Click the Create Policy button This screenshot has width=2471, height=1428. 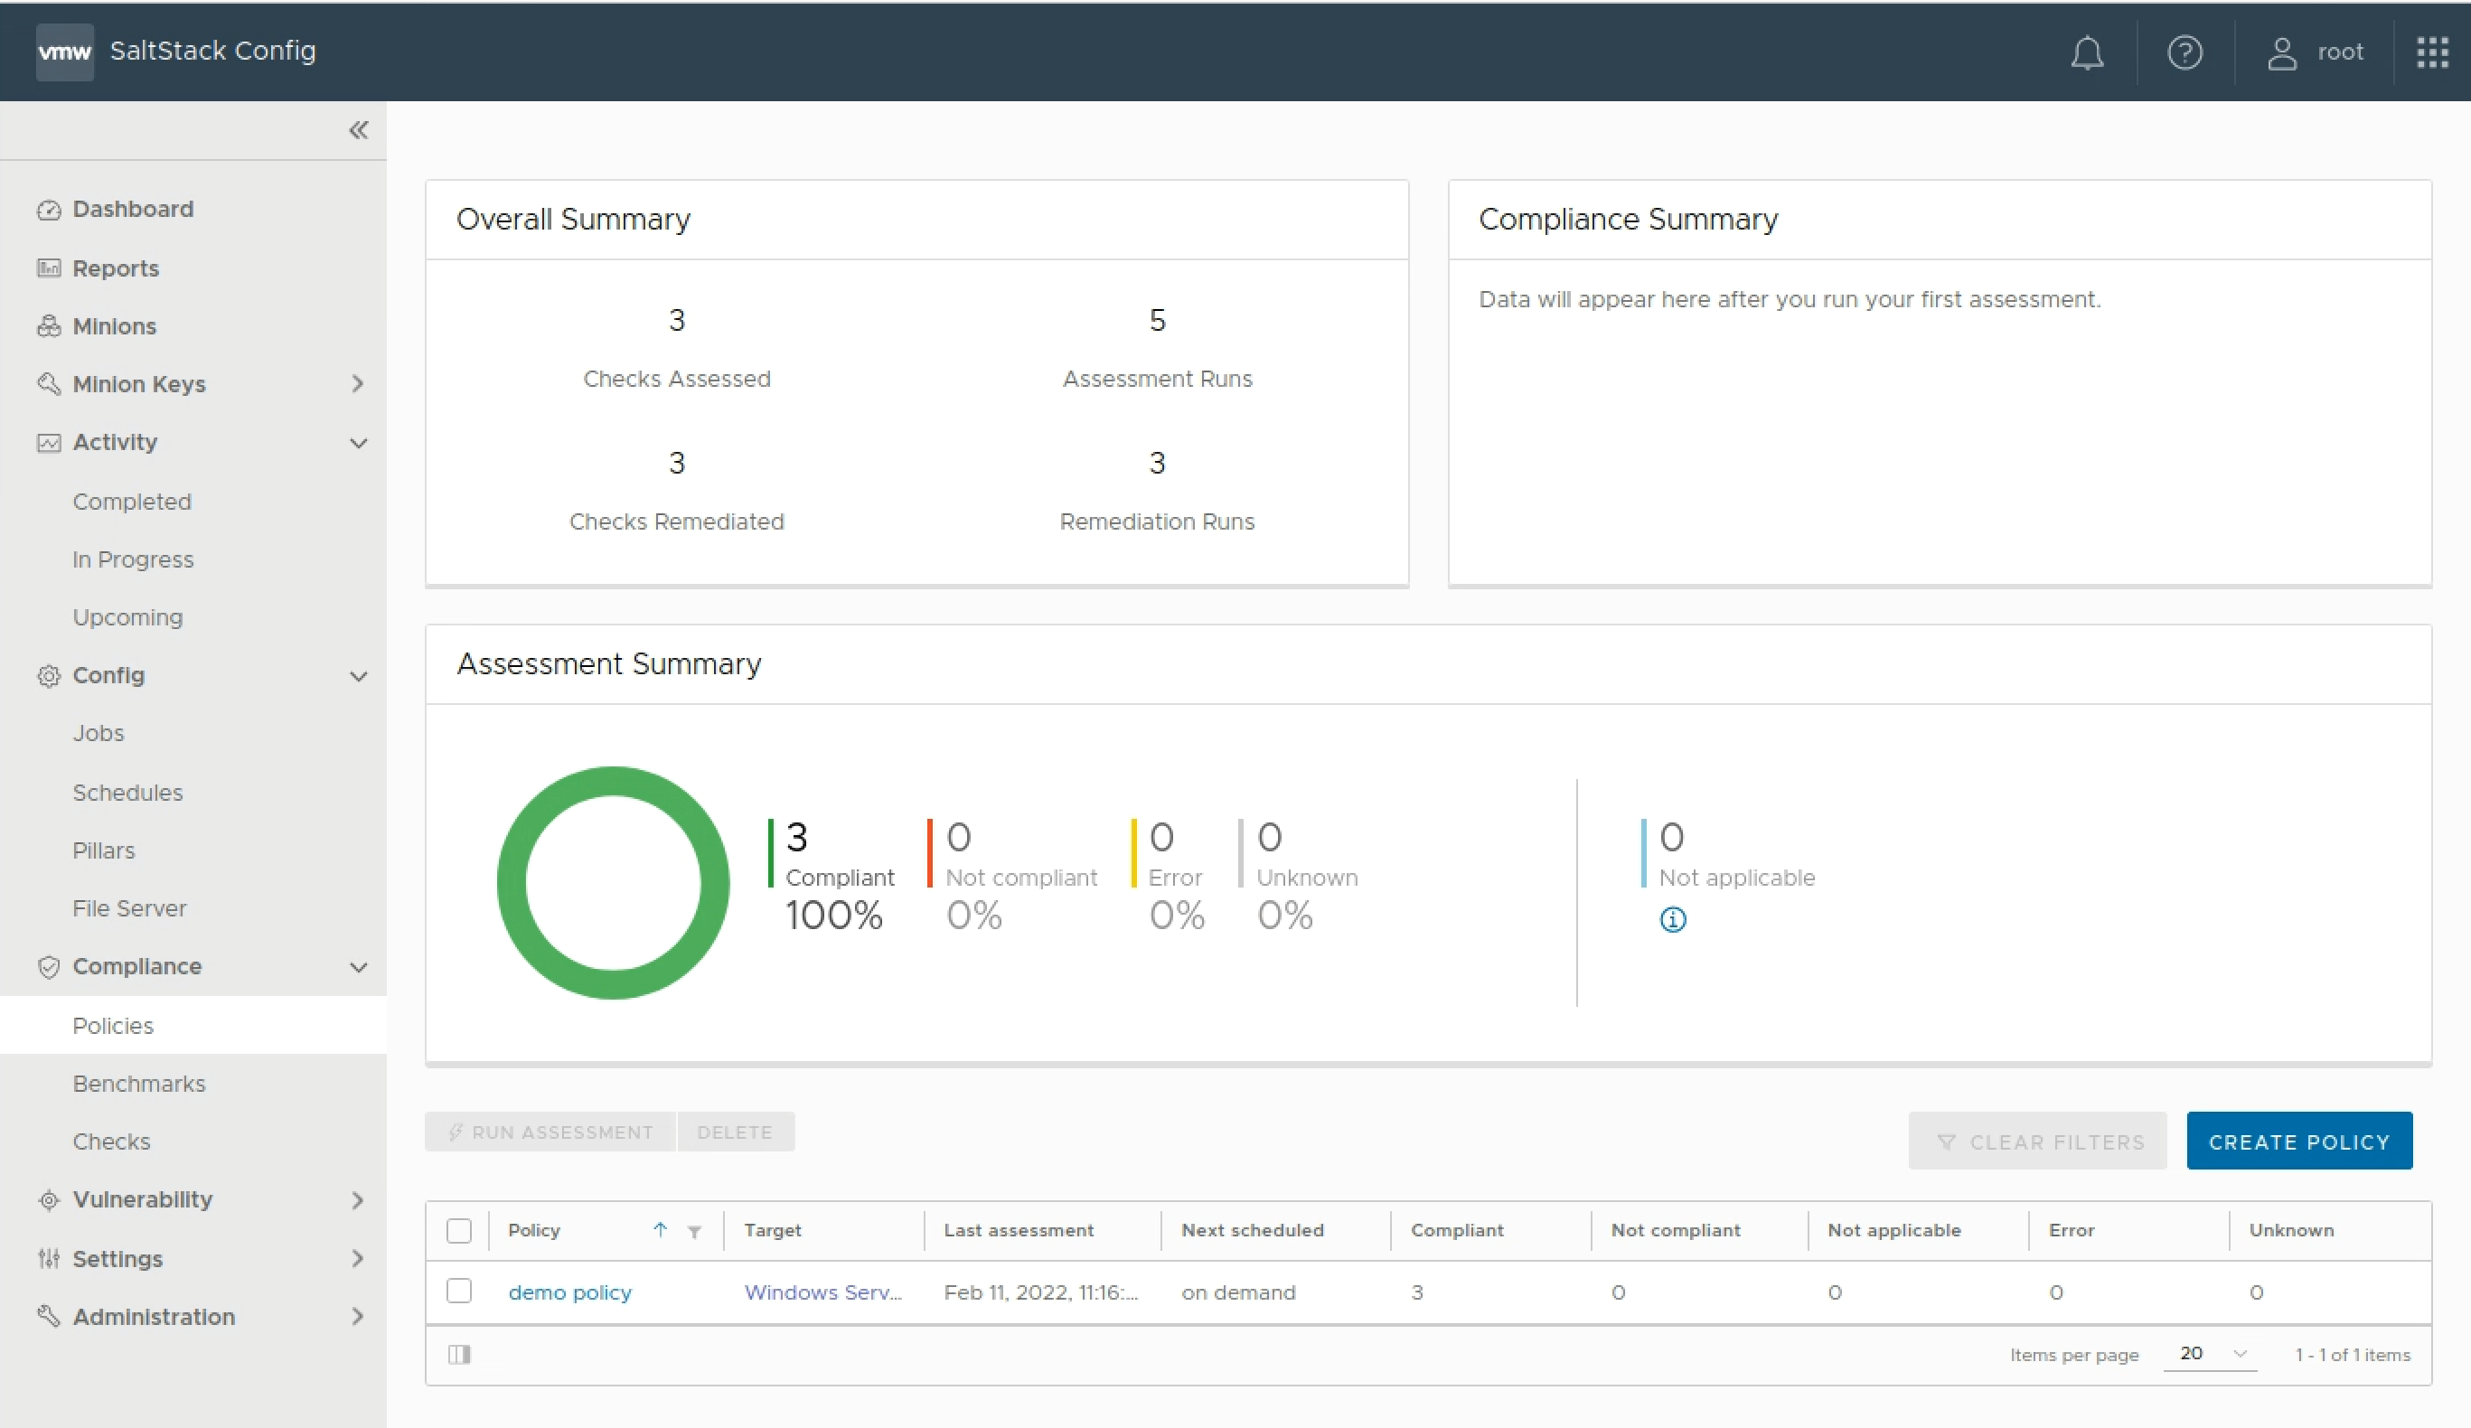pos(2298,1141)
